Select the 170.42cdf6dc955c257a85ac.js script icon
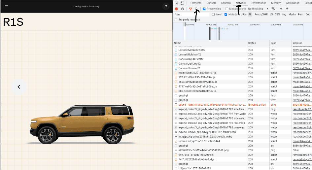This screenshot has width=312, height=170. click(176, 77)
